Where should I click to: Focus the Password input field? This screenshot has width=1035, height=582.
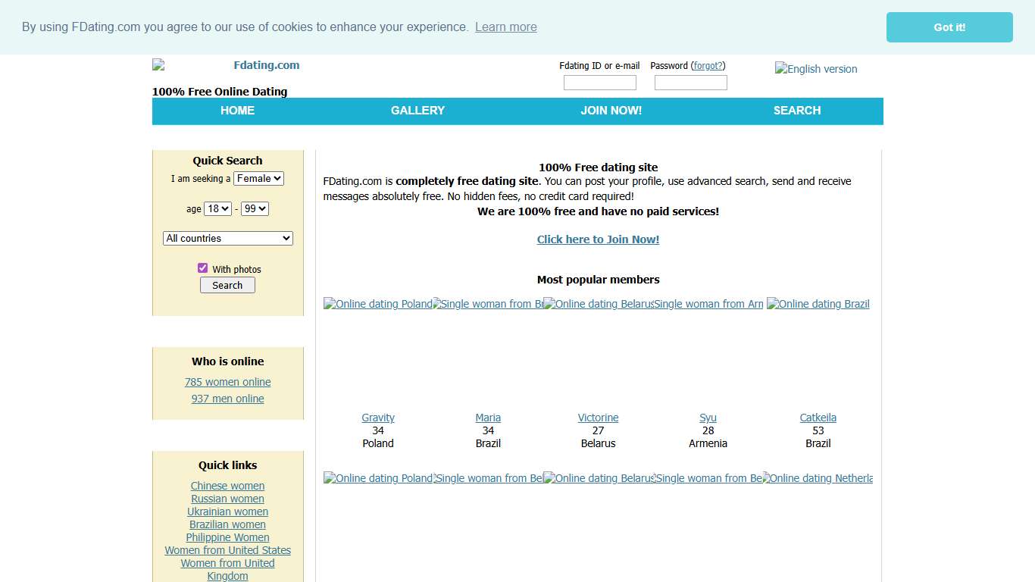(x=690, y=83)
